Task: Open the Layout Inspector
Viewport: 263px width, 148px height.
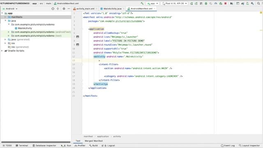Action: 249,146
